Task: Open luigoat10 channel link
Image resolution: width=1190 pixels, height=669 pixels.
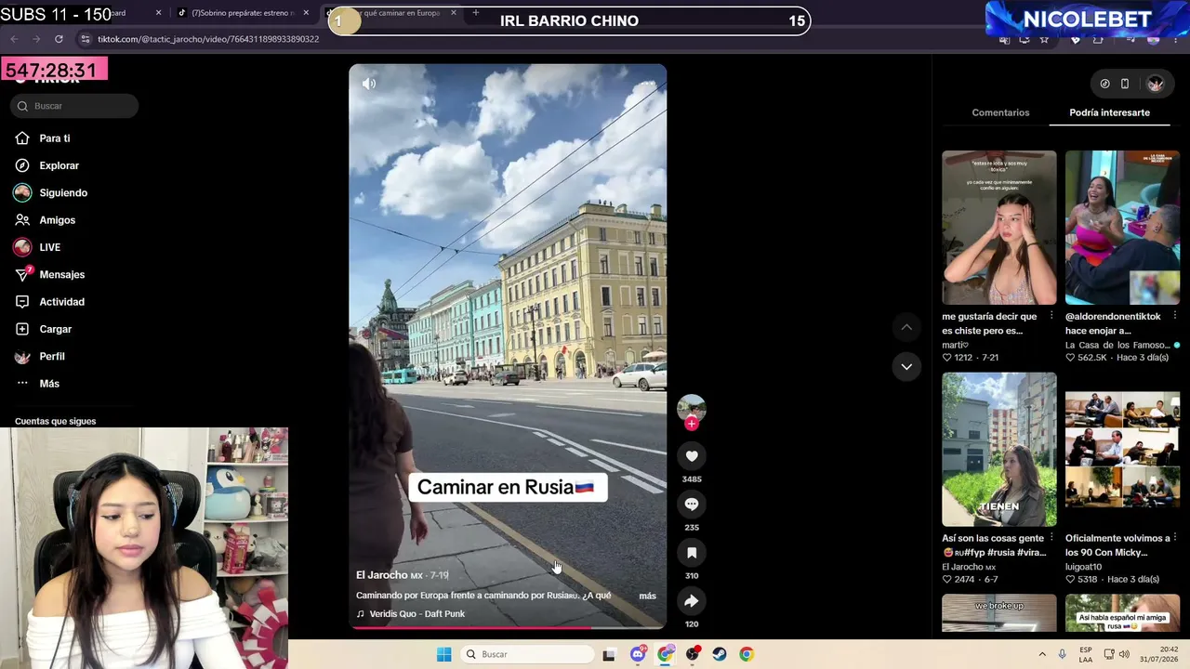Action: [1083, 567]
